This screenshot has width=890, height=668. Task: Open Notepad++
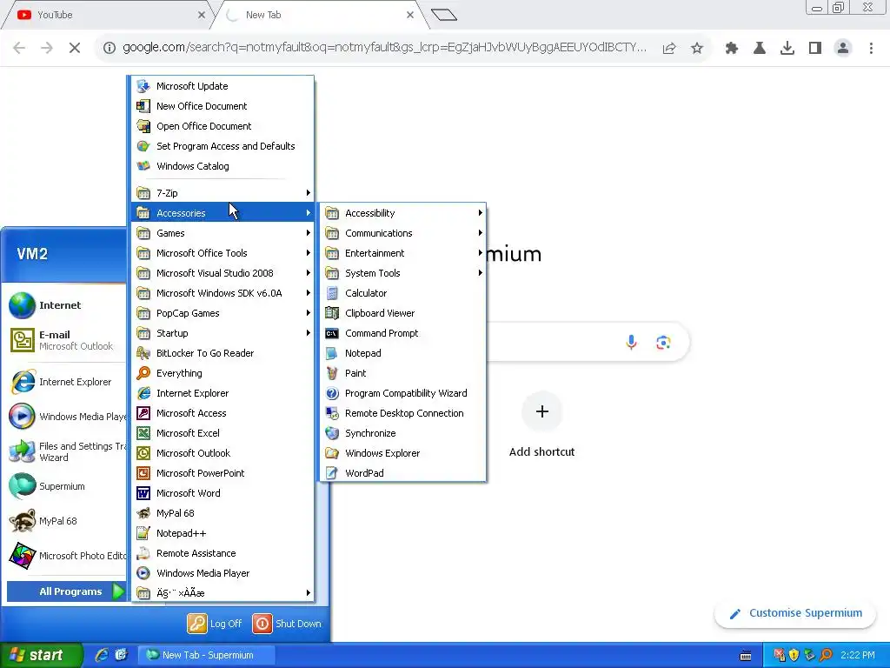tap(222, 533)
